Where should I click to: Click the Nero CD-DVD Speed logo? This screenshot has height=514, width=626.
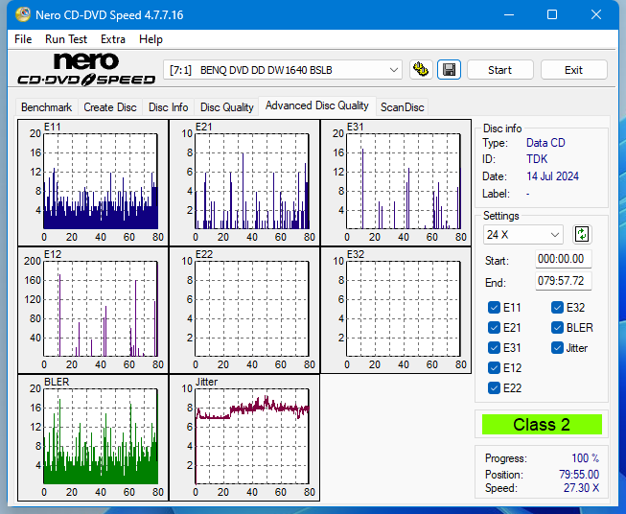[86, 69]
